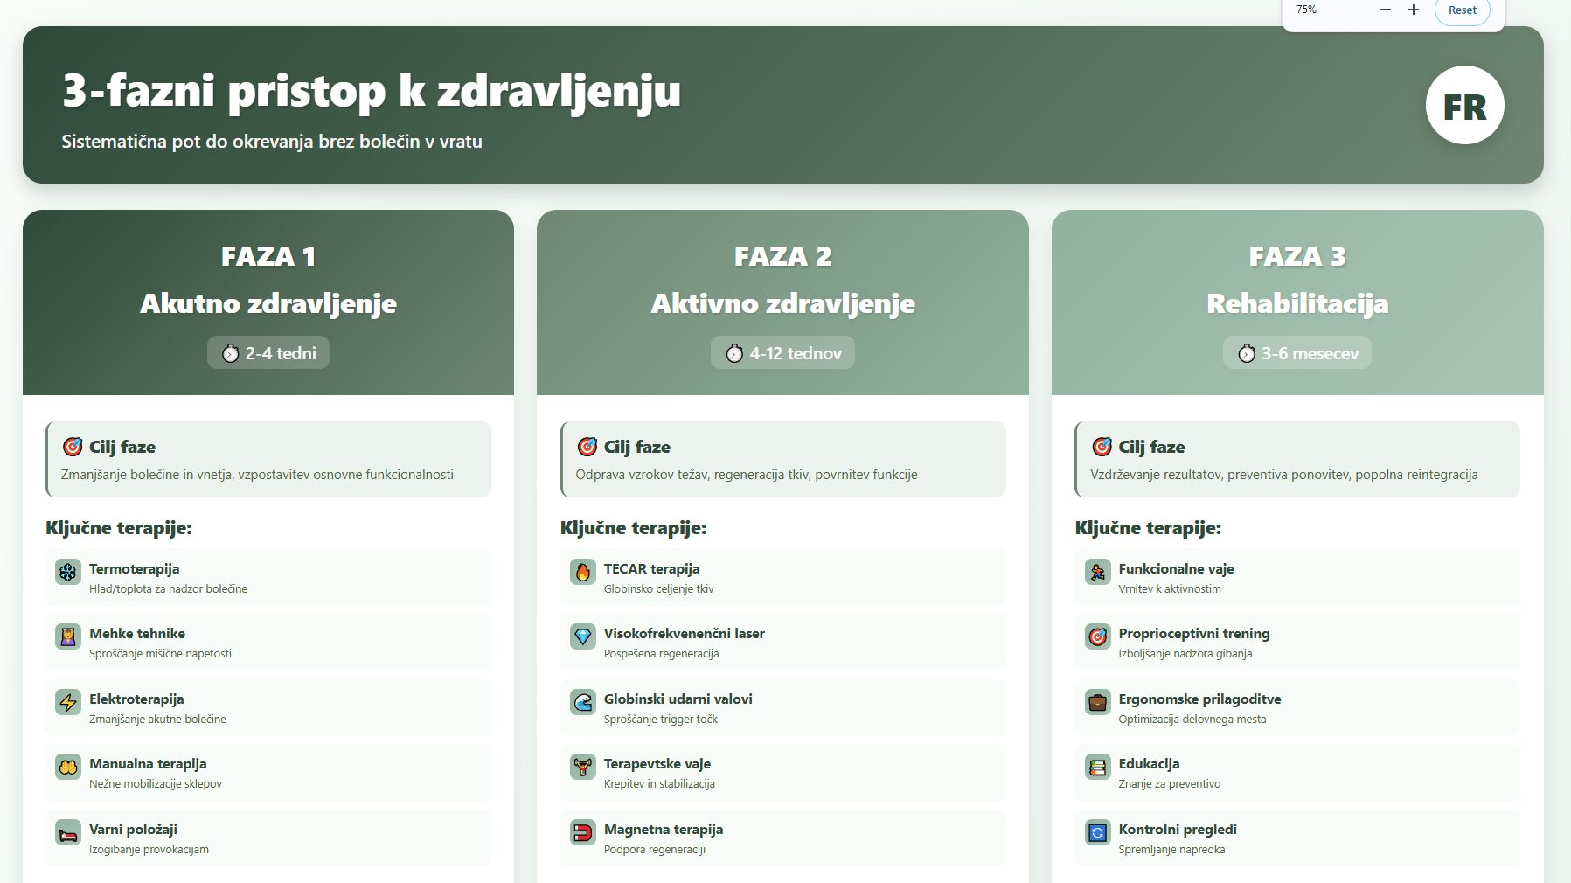1571x883 pixels.
Task: Click the Proprioceptivni trening target icon
Action: point(1097,637)
